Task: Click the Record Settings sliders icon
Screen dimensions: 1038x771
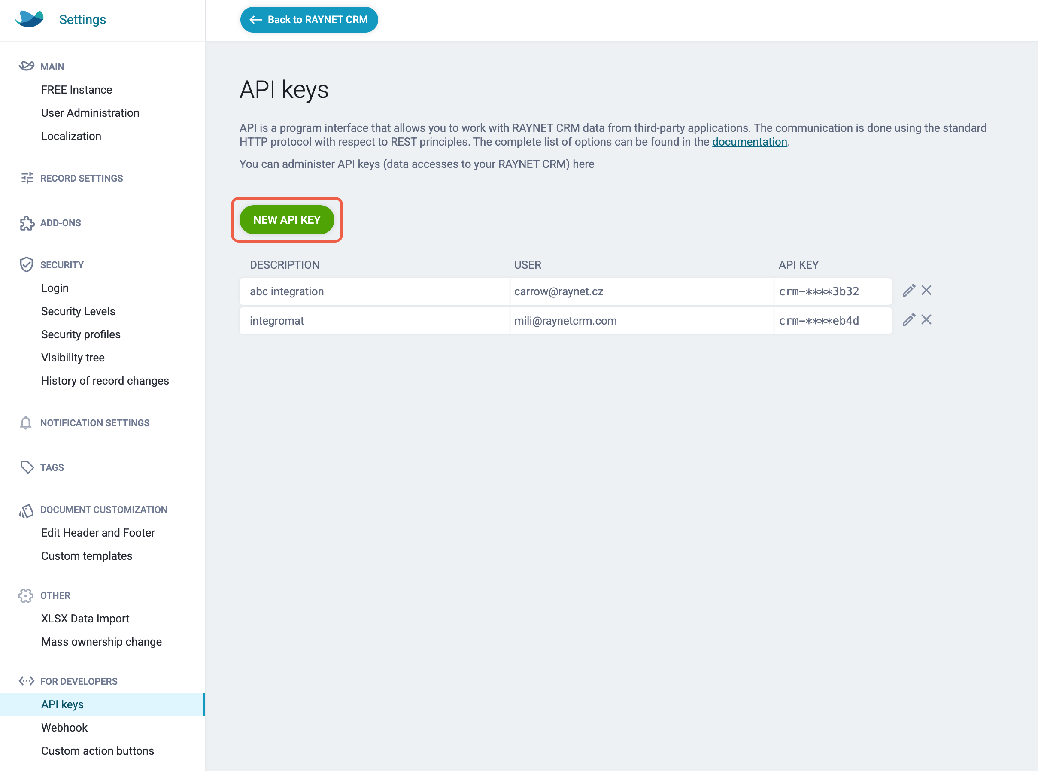Action: [x=27, y=178]
